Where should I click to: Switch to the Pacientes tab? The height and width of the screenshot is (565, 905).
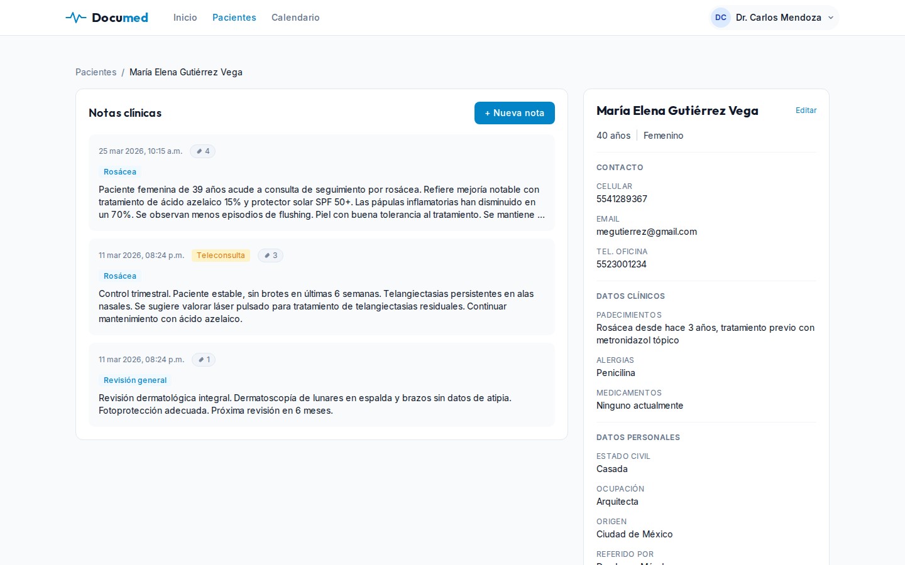pyautogui.click(x=234, y=18)
